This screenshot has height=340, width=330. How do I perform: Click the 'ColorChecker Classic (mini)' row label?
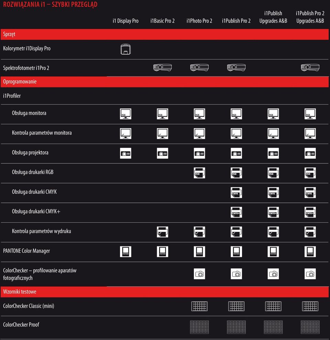(29, 306)
